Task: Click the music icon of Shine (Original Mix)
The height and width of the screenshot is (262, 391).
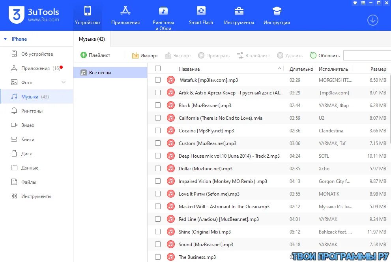Action: click(170, 232)
